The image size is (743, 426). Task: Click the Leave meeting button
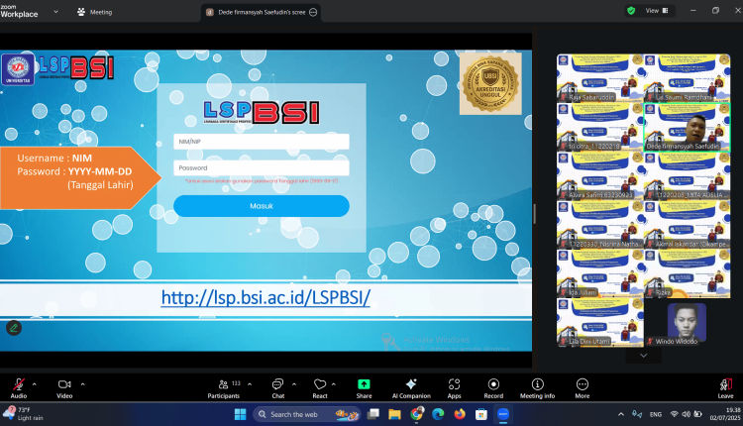coord(725,388)
